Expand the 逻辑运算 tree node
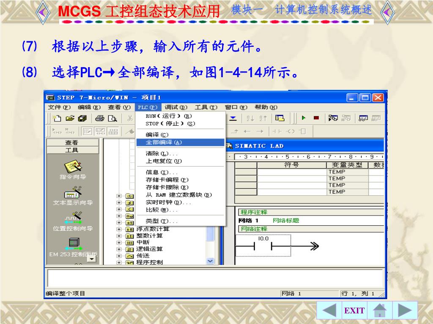The height and width of the screenshot is (324, 433). point(119,249)
